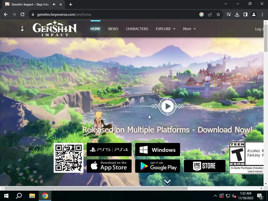
Task: Open the HOME nav tab
Action: pos(95,29)
